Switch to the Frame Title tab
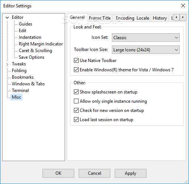Image resolution: width=189 pixels, height=184 pixels. (100, 18)
